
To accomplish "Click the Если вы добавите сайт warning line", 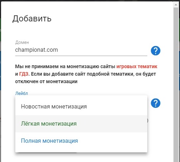I will pyautogui.click(x=92, y=74).
